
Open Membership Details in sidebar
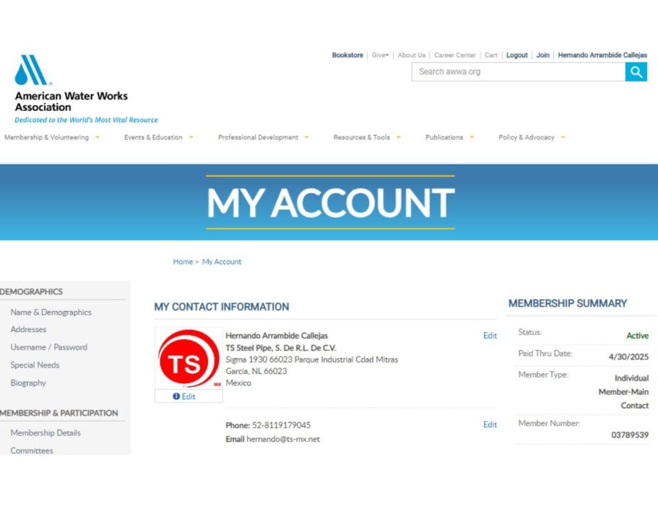[x=46, y=432]
